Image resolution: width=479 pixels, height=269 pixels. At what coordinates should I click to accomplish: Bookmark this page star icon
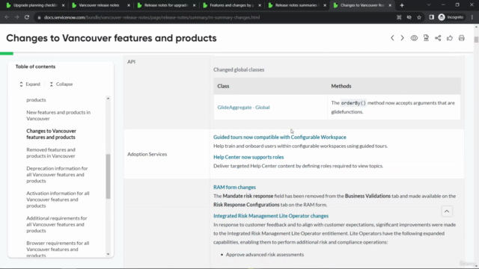(419, 17)
